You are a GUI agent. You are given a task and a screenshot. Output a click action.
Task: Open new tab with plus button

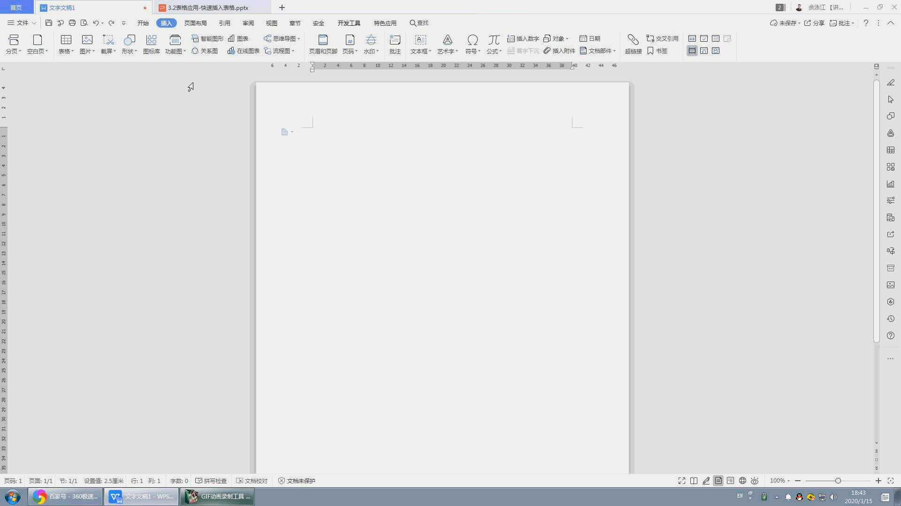[282, 7]
